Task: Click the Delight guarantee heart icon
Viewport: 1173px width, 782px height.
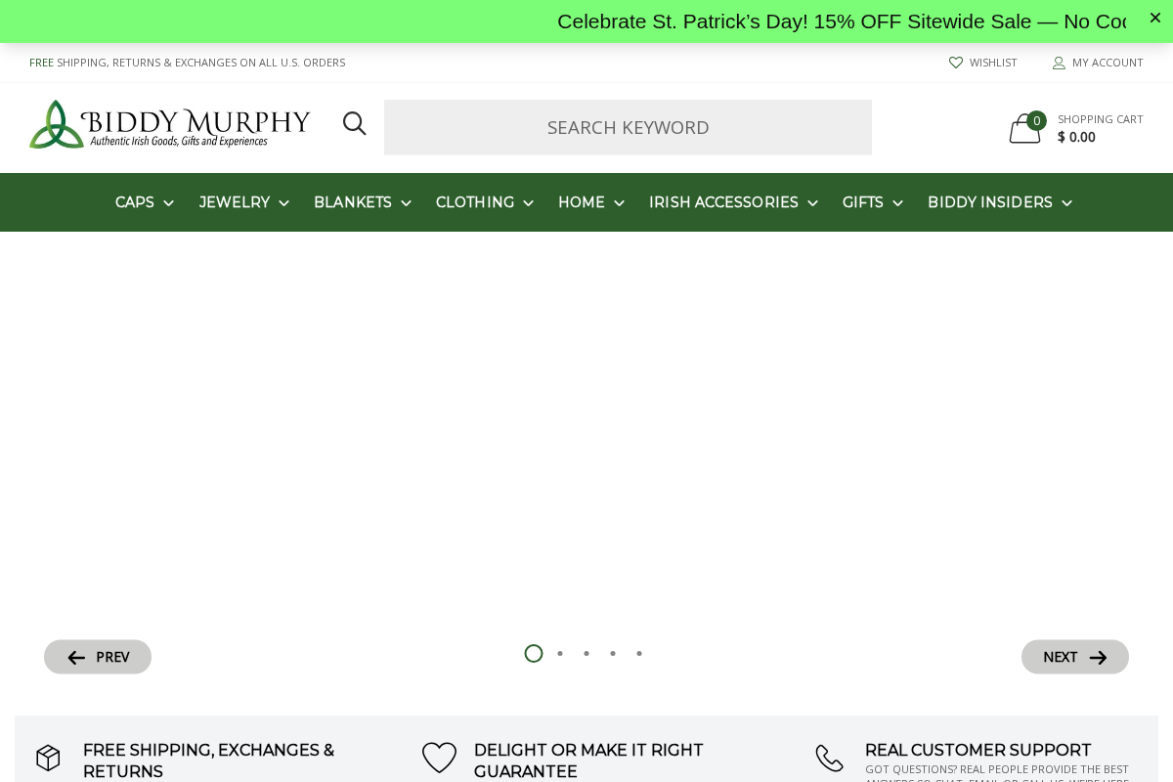Action: [439, 758]
